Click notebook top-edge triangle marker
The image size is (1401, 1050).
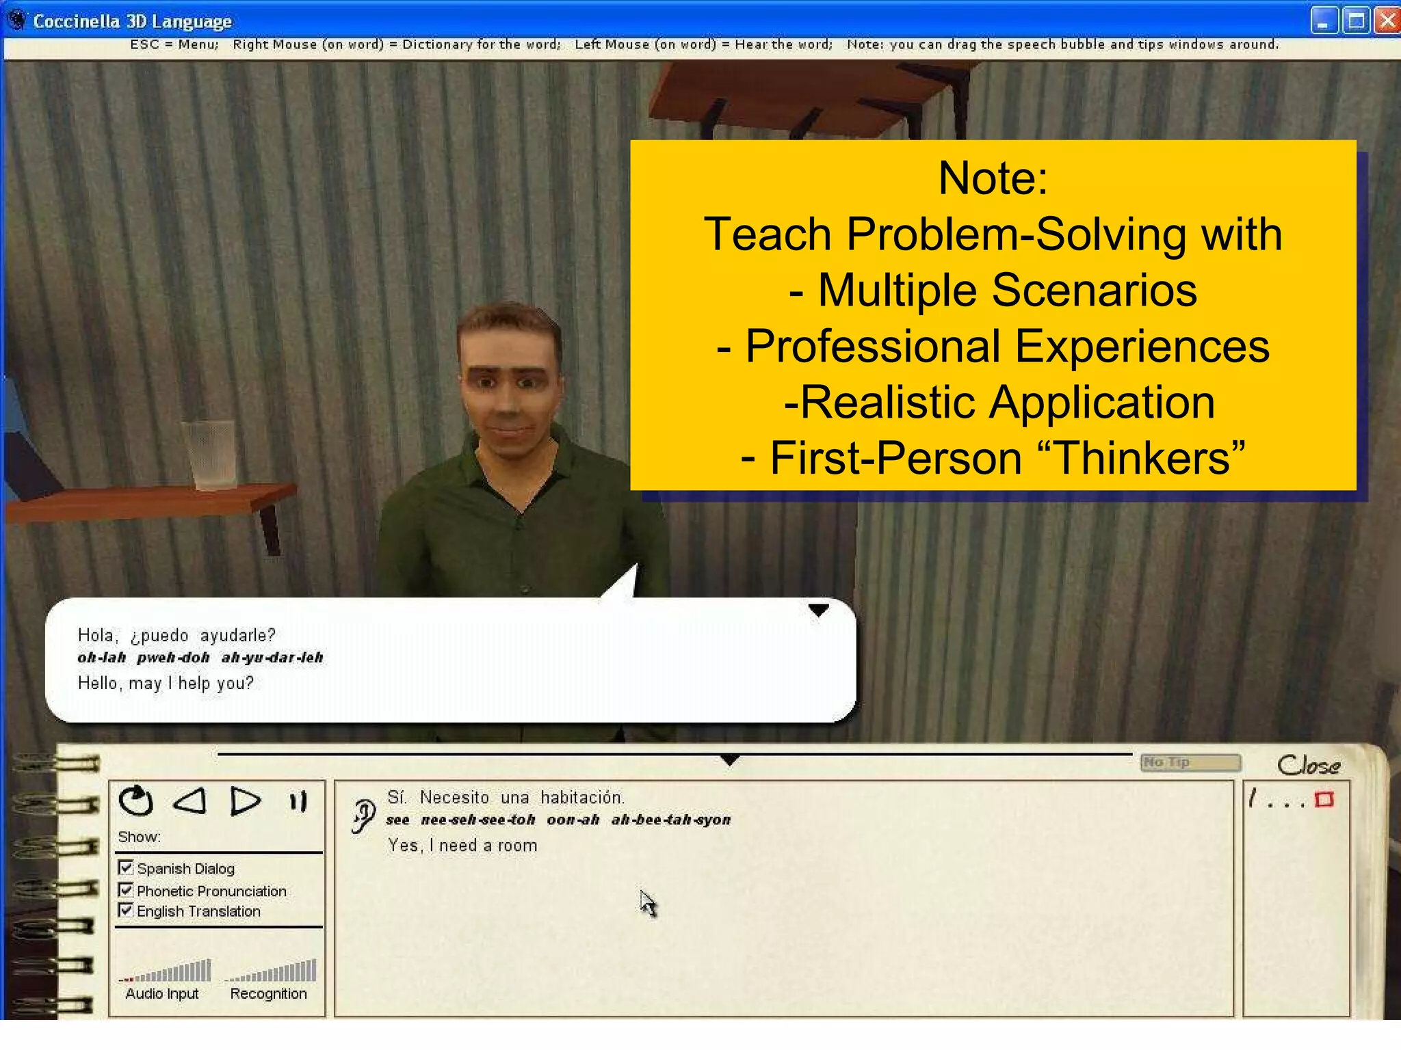click(x=730, y=760)
